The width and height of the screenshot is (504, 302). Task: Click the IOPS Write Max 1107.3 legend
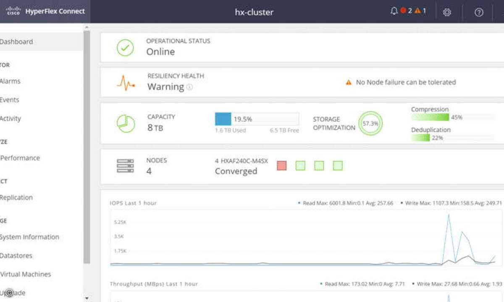point(451,203)
